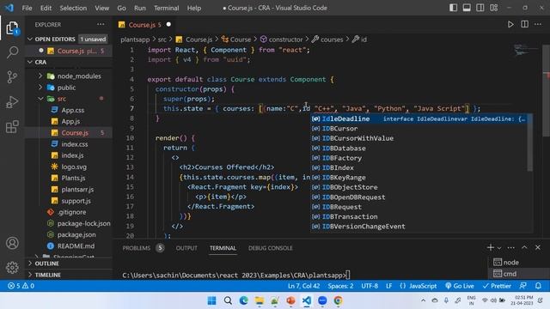The height and width of the screenshot is (309, 550).
Task: Split the editor to the right
Action: [524, 25]
